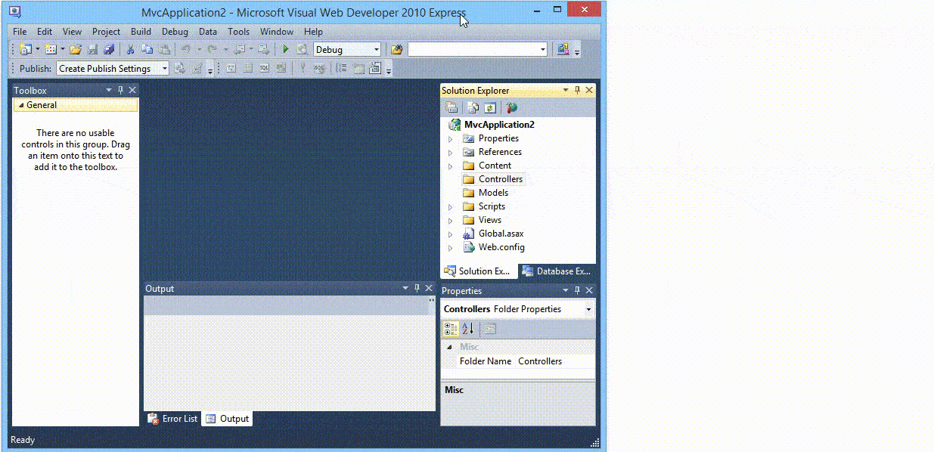The width and height of the screenshot is (934, 452).
Task: Collapse the Misc category in Properties
Action: tap(451, 347)
